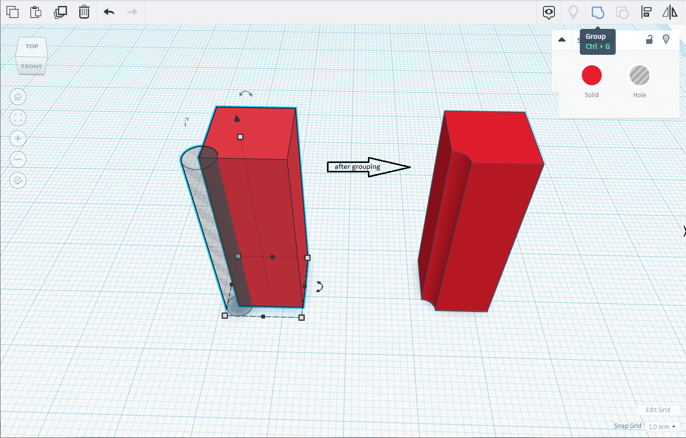Group the selected shapes
The width and height of the screenshot is (686, 438).
tap(598, 12)
